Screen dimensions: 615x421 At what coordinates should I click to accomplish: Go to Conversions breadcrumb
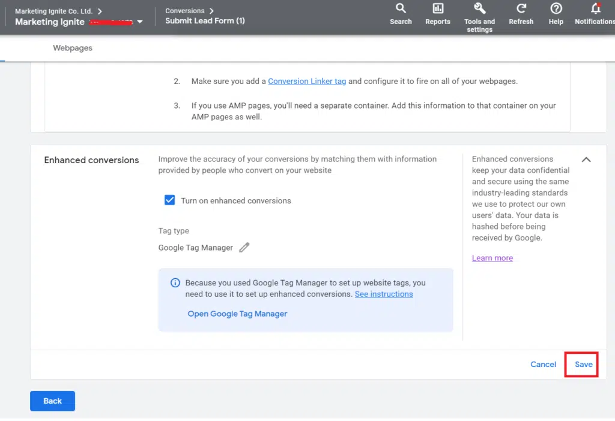pos(184,11)
